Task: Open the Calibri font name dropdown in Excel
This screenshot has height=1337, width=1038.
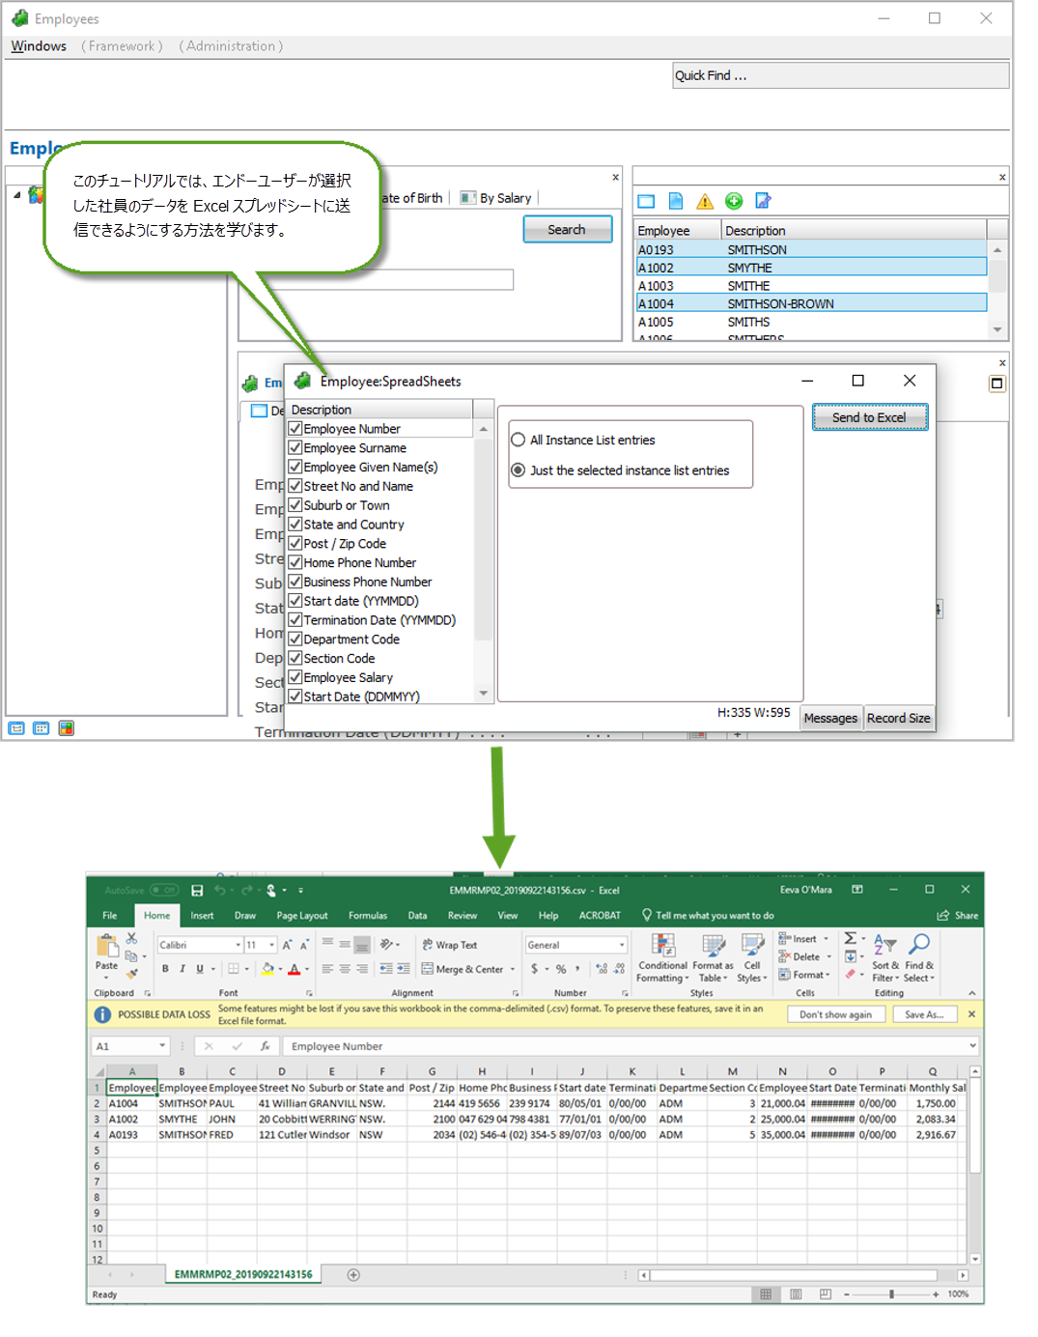Action: tap(238, 945)
